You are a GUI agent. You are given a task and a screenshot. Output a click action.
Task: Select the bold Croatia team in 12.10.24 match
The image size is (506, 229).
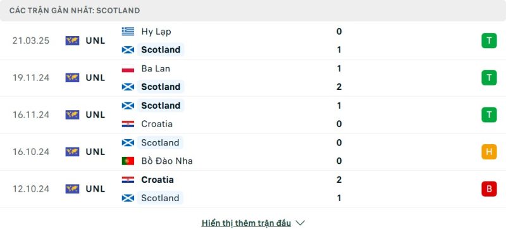(x=157, y=180)
